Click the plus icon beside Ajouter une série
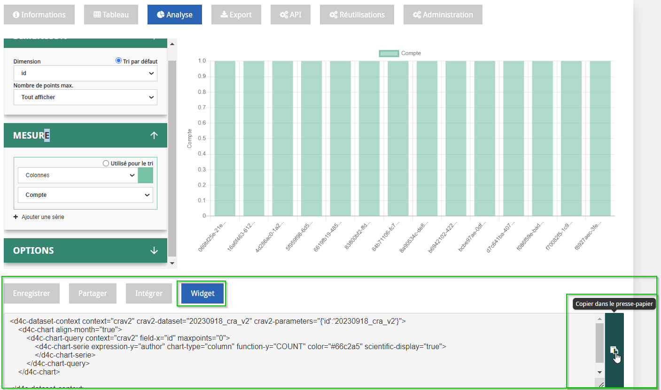Screen dimensions: 661x390 click(x=16, y=217)
